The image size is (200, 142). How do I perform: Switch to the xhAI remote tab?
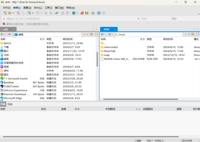pyautogui.click(x=107, y=29)
